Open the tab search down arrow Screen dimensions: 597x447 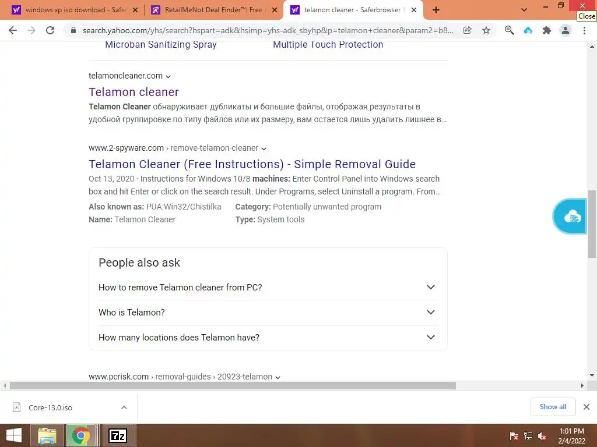[x=524, y=10]
